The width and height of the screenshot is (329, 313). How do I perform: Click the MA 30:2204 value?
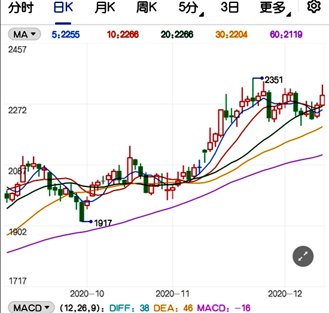click(x=231, y=35)
